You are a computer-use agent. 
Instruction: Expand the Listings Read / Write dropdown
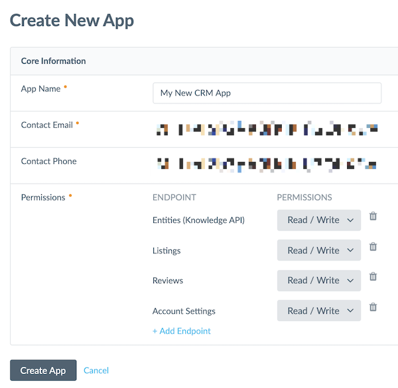point(319,250)
